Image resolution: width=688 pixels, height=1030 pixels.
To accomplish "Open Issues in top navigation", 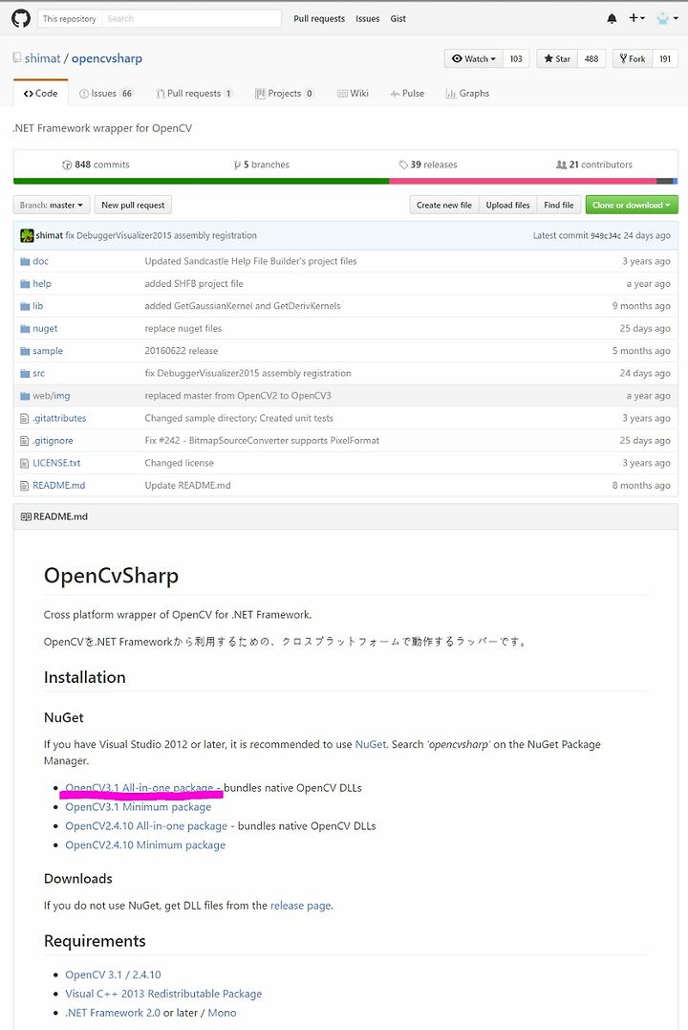I will pos(368,18).
